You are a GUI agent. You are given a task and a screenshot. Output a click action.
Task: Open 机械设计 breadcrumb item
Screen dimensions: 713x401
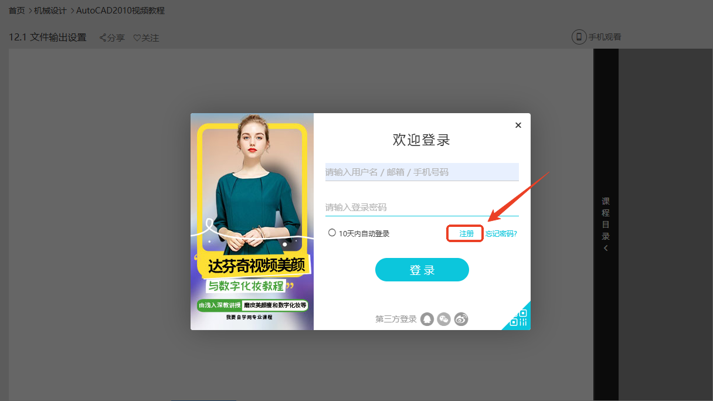pyautogui.click(x=50, y=11)
